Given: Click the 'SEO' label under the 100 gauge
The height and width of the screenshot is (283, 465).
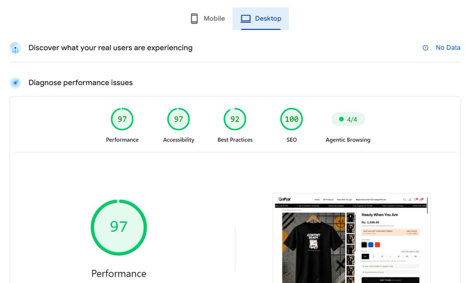Looking at the screenshot, I should tap(291, 140).
